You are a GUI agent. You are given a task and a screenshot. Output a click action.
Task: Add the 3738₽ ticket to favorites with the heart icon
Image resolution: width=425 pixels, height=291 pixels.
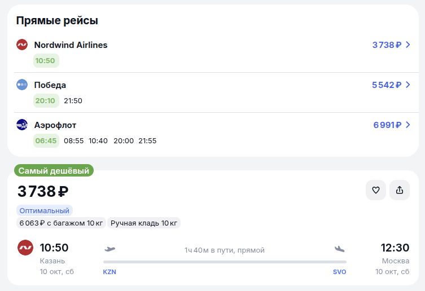pyautogui.click(x=376, y=190)
